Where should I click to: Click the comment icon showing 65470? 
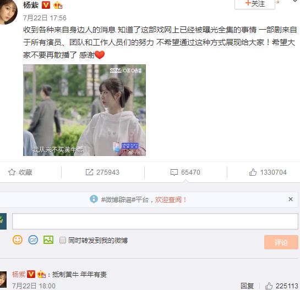pyautogui.click(x=174, y=172)
